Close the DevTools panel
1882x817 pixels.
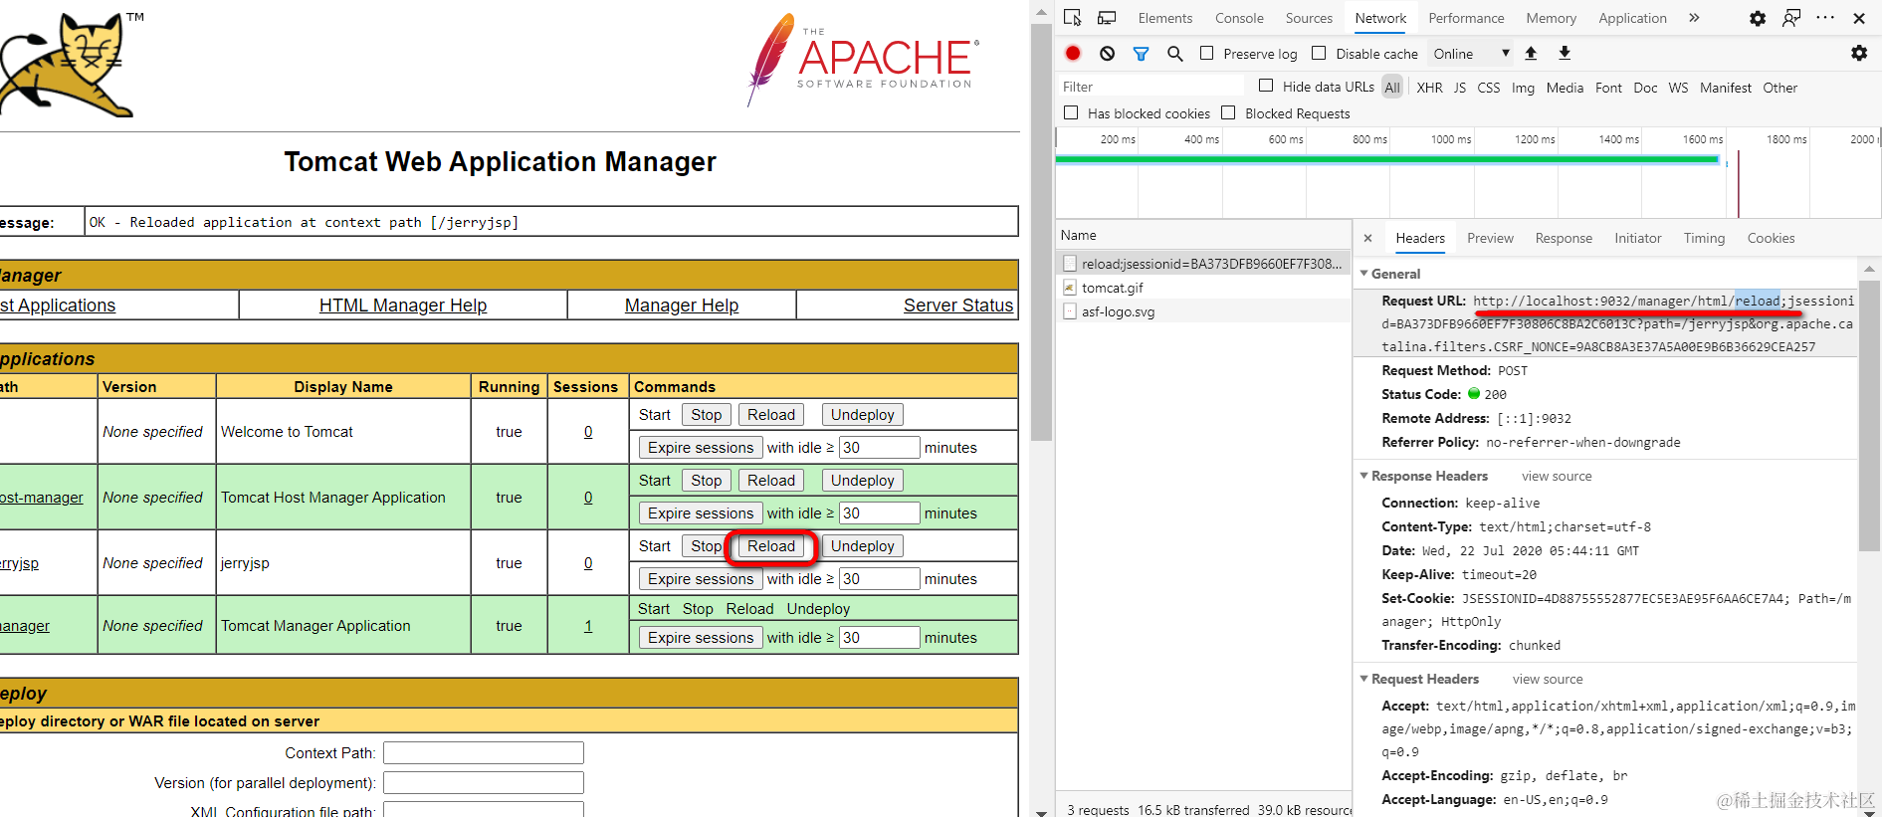1859,18
